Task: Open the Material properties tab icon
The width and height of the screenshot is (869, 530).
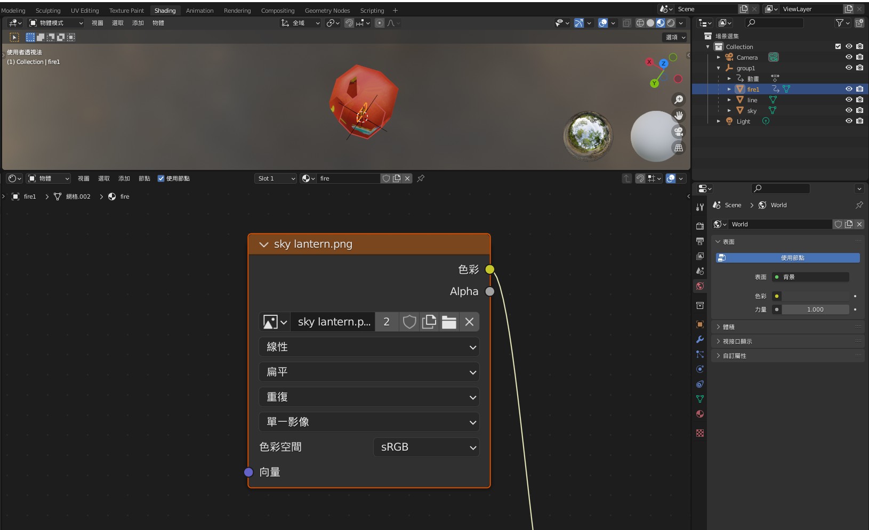Action: click(700, 414)
